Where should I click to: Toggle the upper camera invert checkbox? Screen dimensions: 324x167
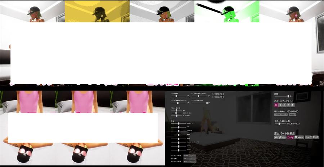(222, 94)
